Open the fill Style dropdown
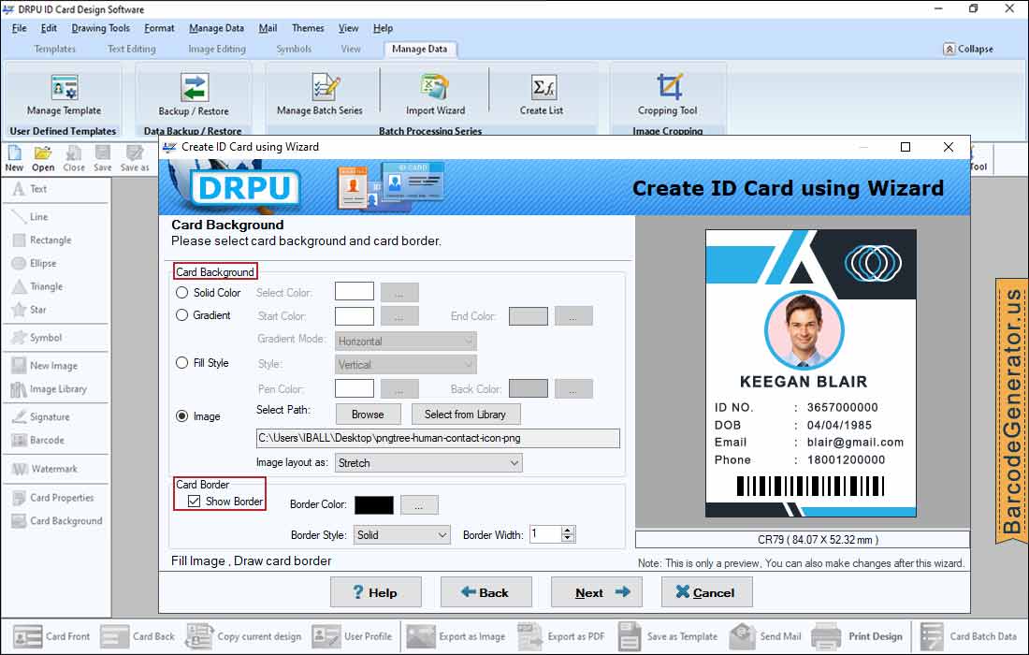 [406, 364]
